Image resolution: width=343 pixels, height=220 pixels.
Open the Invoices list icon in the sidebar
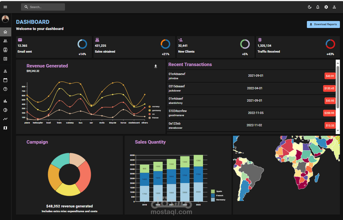pos(5,58)
